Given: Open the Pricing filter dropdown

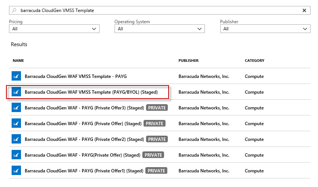Looking at the screenshot, I should point(54,29).
